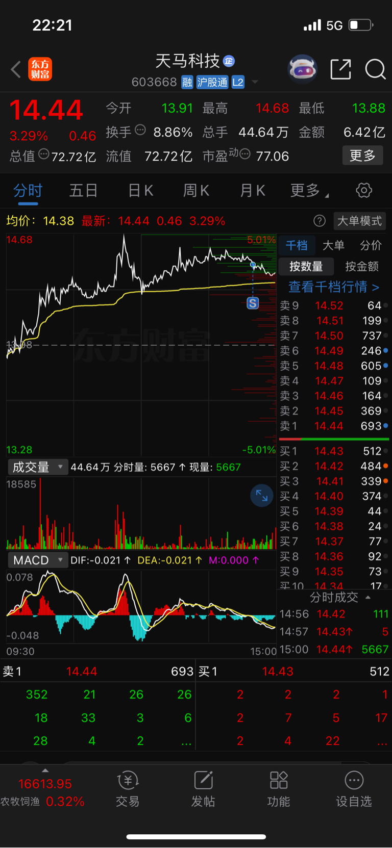Open the 16613.95 农牧饲渔 index ticker
Viewport: 392px width, 848px height.
42,792
